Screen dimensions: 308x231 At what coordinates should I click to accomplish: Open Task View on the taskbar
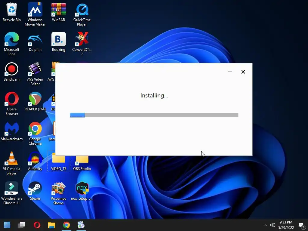(x=22, y=225)
